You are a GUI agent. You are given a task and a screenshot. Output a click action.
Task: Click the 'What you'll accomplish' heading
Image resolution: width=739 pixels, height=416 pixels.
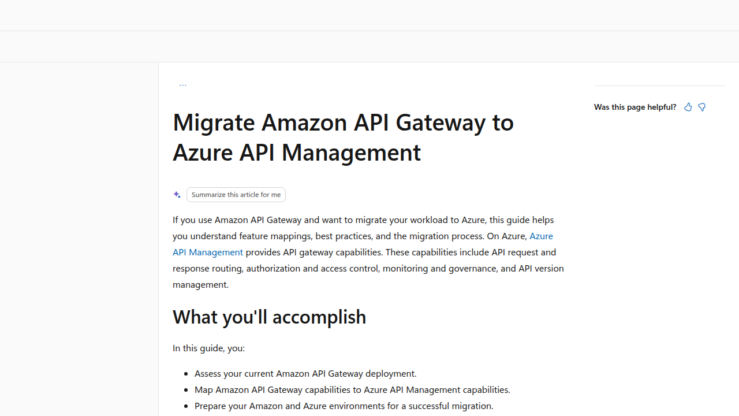pyautogui.click(x=269, y=317)
